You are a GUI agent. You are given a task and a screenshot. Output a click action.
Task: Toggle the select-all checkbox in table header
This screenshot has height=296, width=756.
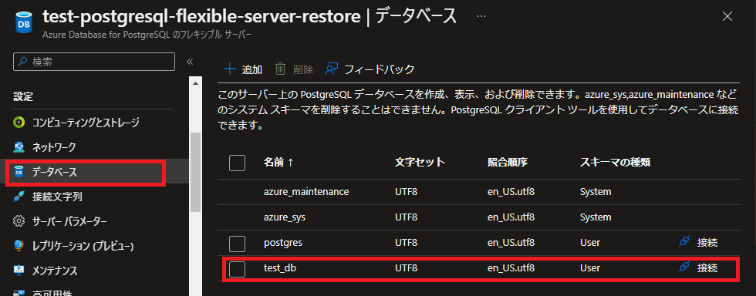238,163
